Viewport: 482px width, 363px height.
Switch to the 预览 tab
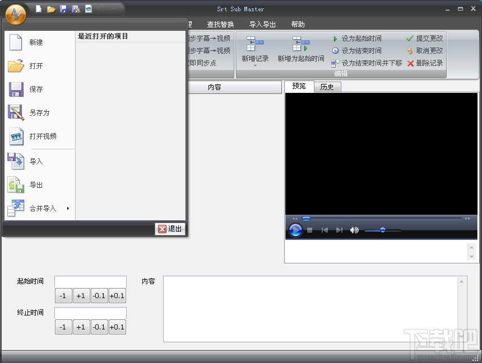299,86
